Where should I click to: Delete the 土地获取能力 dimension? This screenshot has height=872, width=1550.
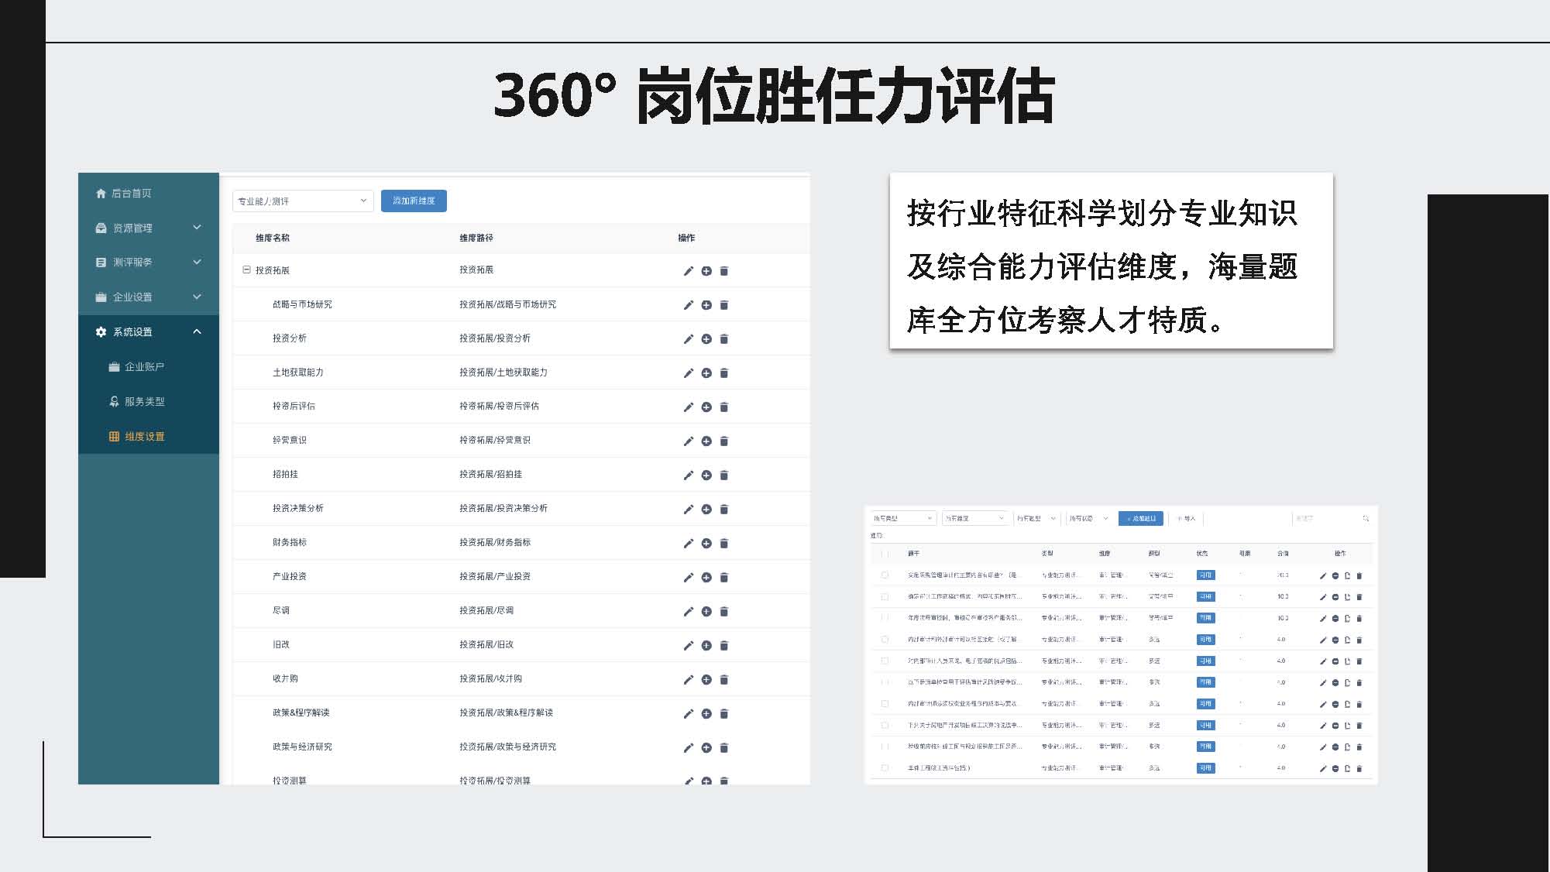point(724,373)
